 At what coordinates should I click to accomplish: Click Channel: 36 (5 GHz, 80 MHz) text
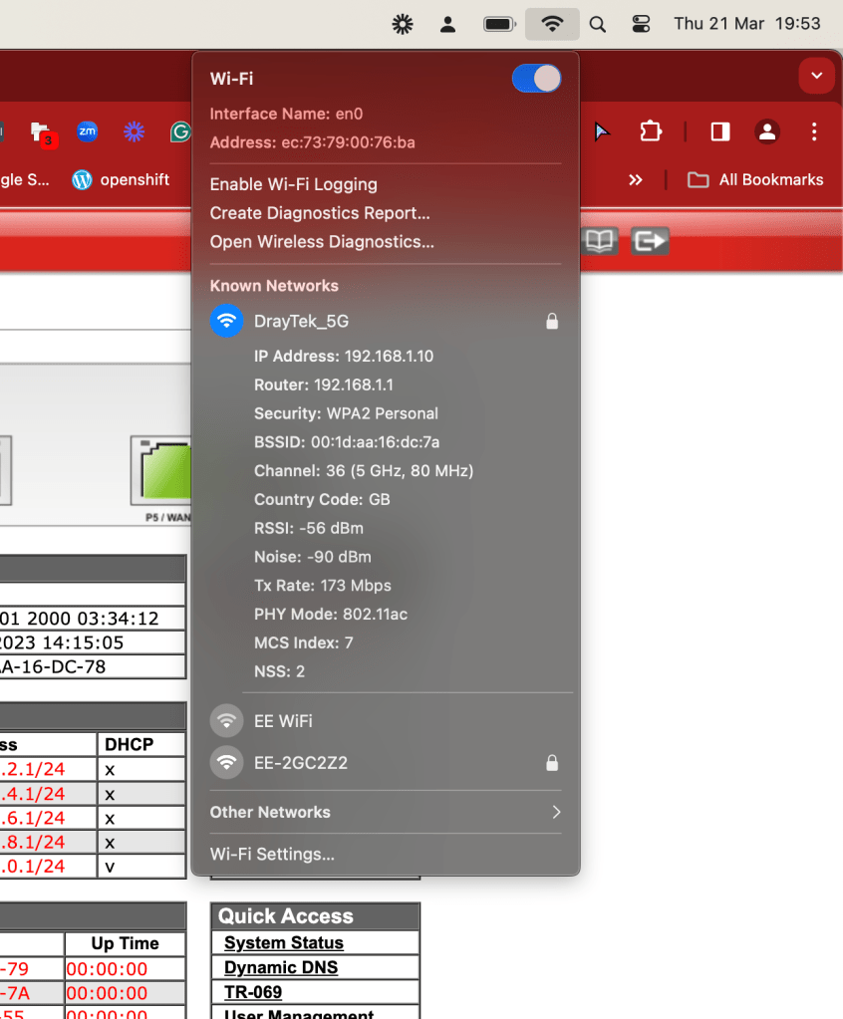pyautogui.click(x=364, y=470)
